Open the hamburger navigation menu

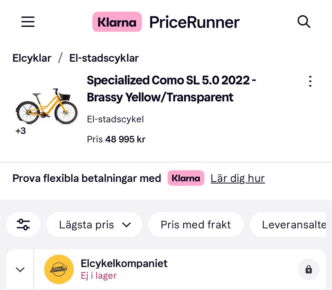(x=28, y=22)
